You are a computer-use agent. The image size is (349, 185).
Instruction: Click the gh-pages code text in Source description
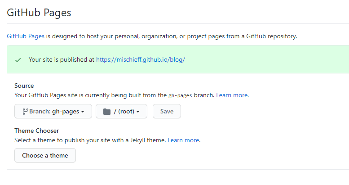(180, 95)
